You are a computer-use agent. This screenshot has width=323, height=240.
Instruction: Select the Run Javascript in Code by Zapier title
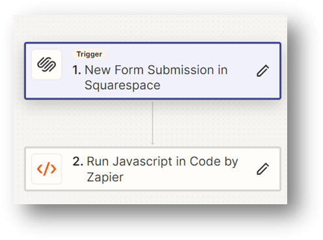(x=155, y=169)
